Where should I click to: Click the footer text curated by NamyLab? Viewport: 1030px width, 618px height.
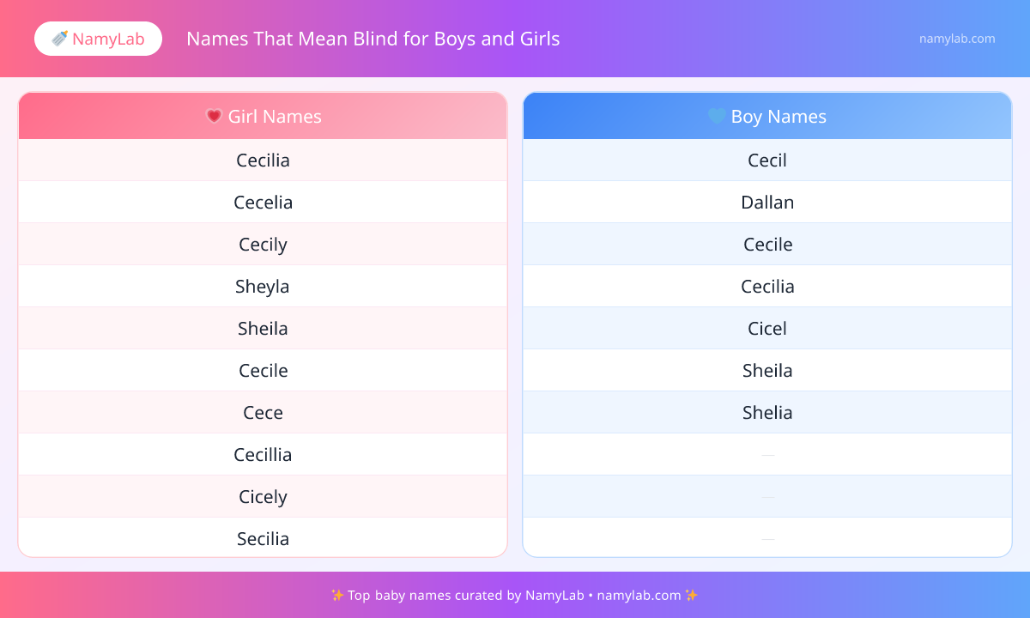click(515, 595)
